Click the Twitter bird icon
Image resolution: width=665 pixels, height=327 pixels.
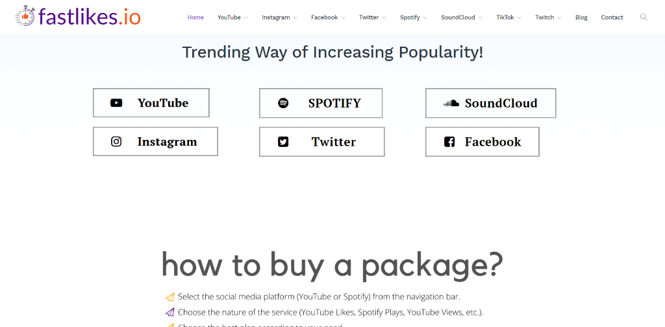coord(283,142)
